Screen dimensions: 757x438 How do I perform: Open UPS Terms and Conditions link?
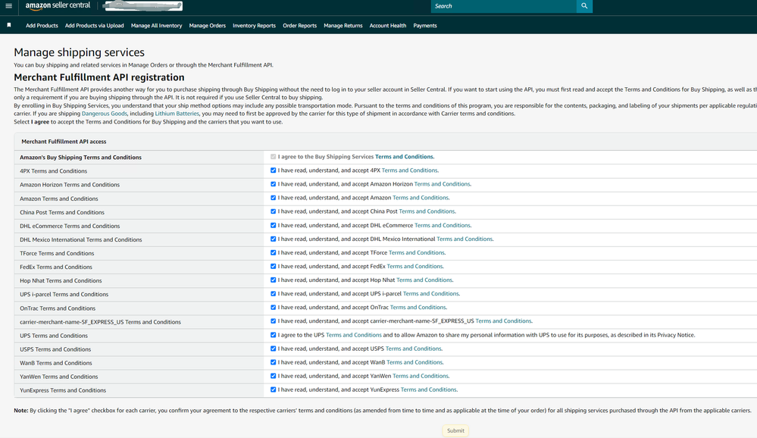pyautogui.click(x=353, y=335)
